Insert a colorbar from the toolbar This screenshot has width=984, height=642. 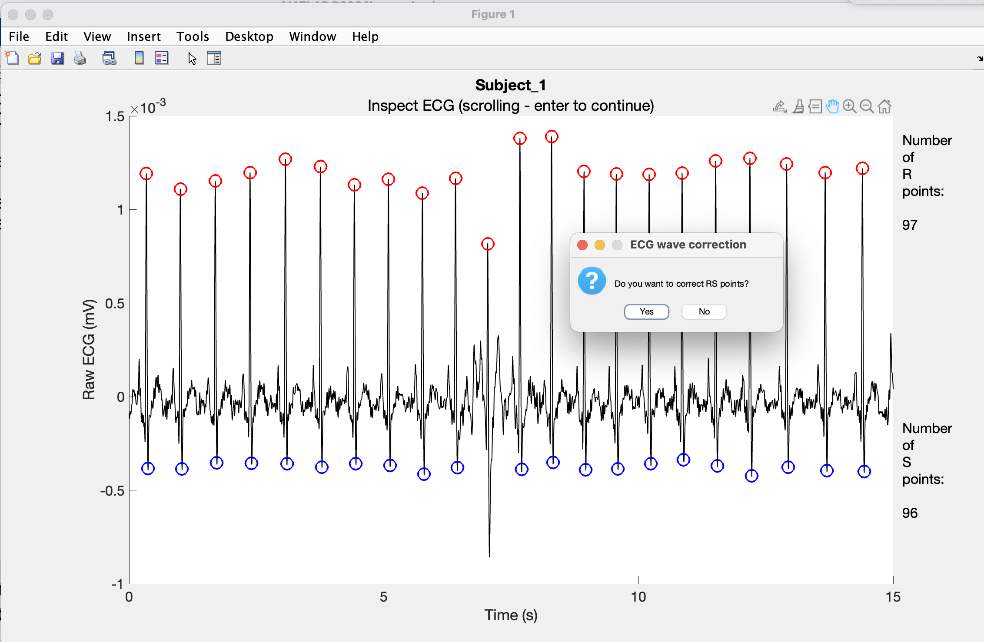[x=139, y=58]
